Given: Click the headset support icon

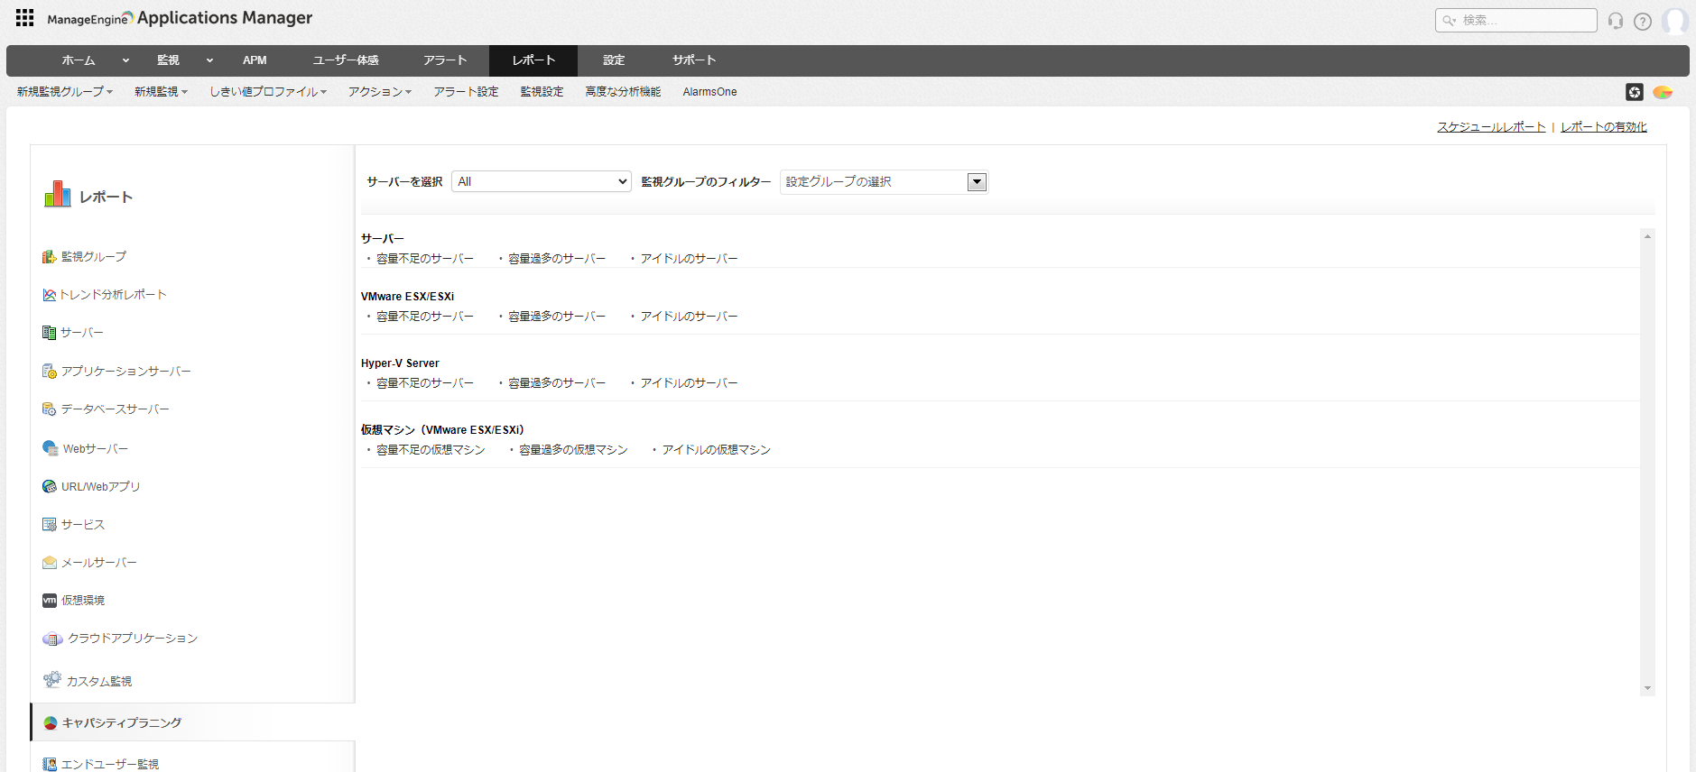Looking at the screenshot, I should click(x=1616, y=21).
